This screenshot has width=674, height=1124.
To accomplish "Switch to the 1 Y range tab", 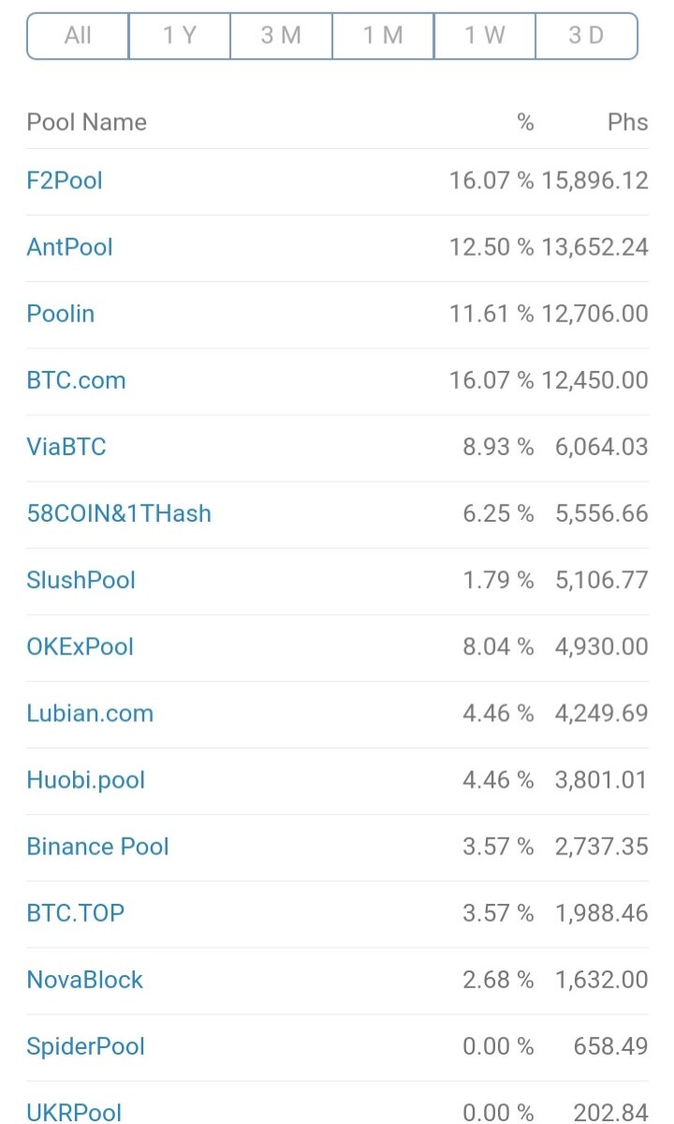I will pos(180,36).
